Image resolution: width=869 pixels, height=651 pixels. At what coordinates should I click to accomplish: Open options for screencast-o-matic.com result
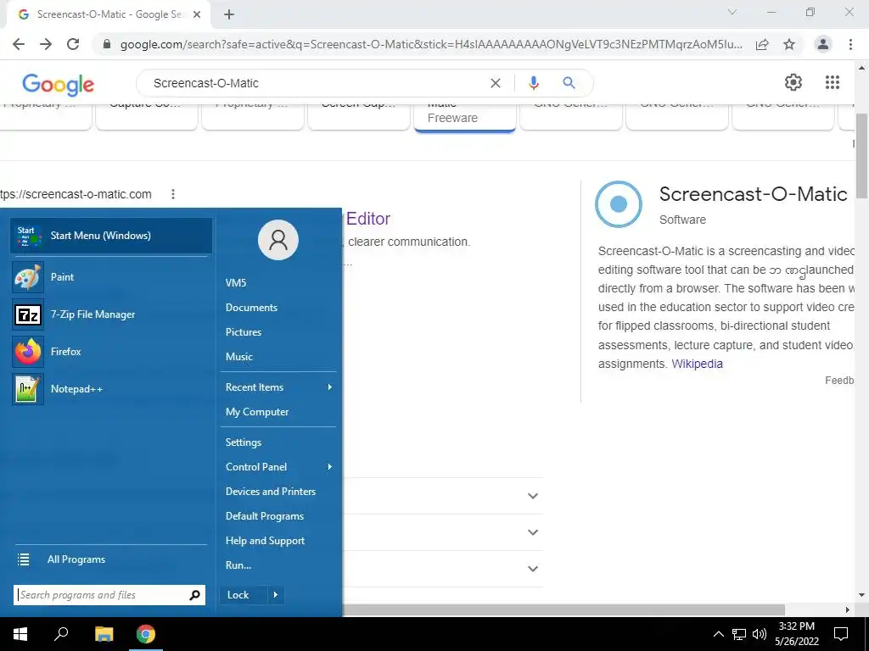coord(173,194)
